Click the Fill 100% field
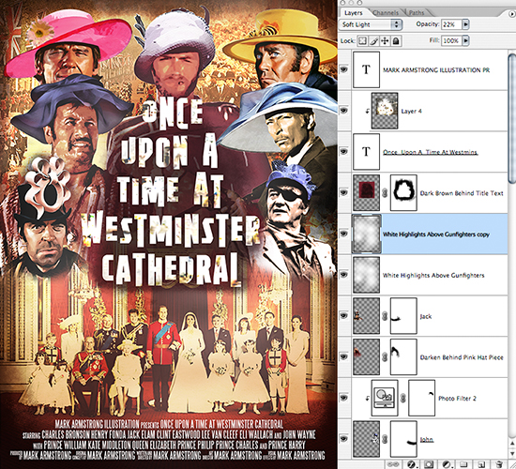This screenshot has width=516, height=469. pos(451,40)
